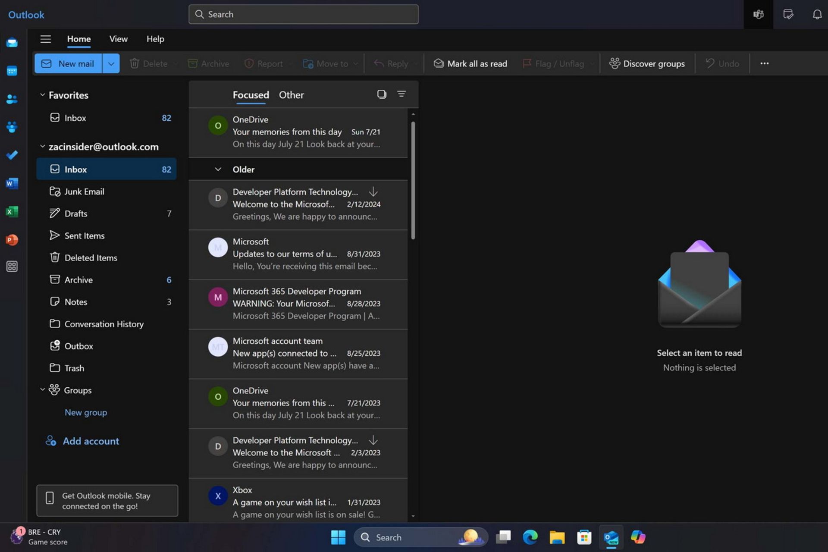Open Task View on taskbar

(503, 537)
